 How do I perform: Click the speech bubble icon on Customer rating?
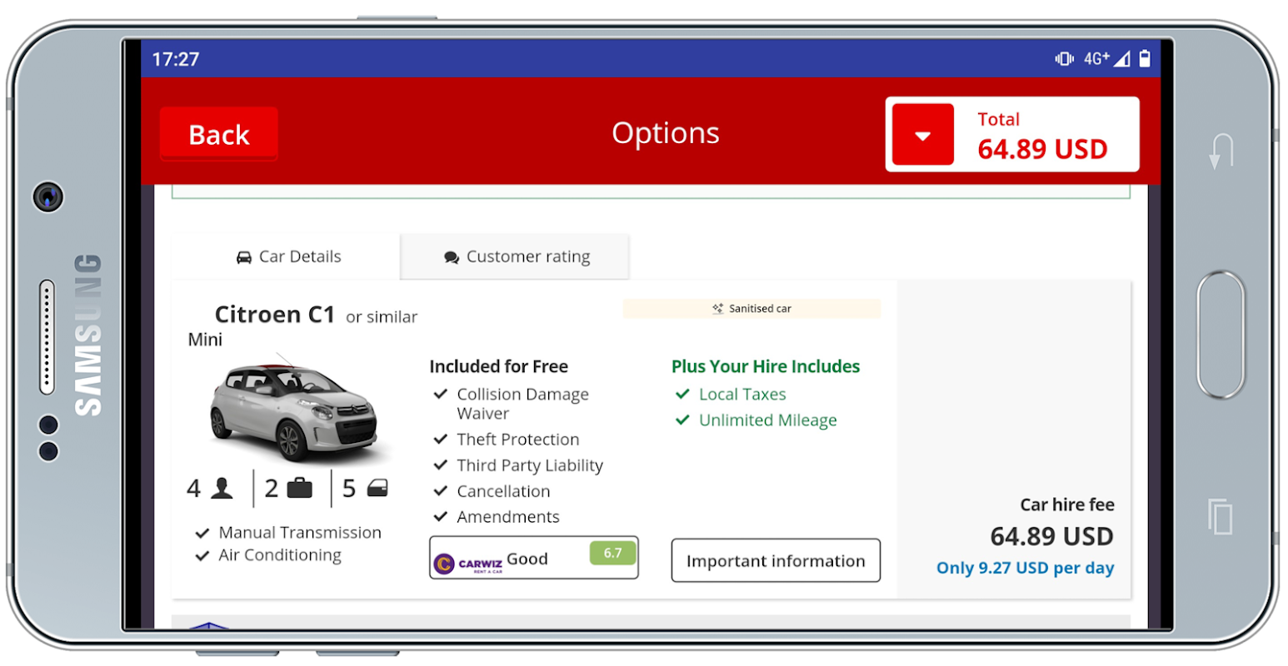[452, 257]
